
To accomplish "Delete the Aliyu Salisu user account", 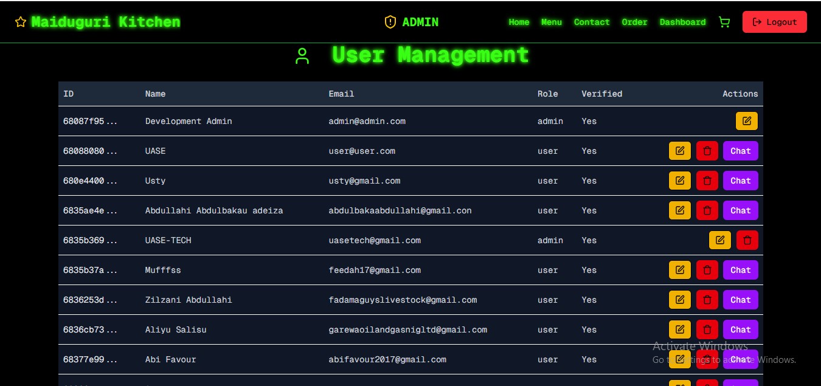I will [x=707, y=329].
